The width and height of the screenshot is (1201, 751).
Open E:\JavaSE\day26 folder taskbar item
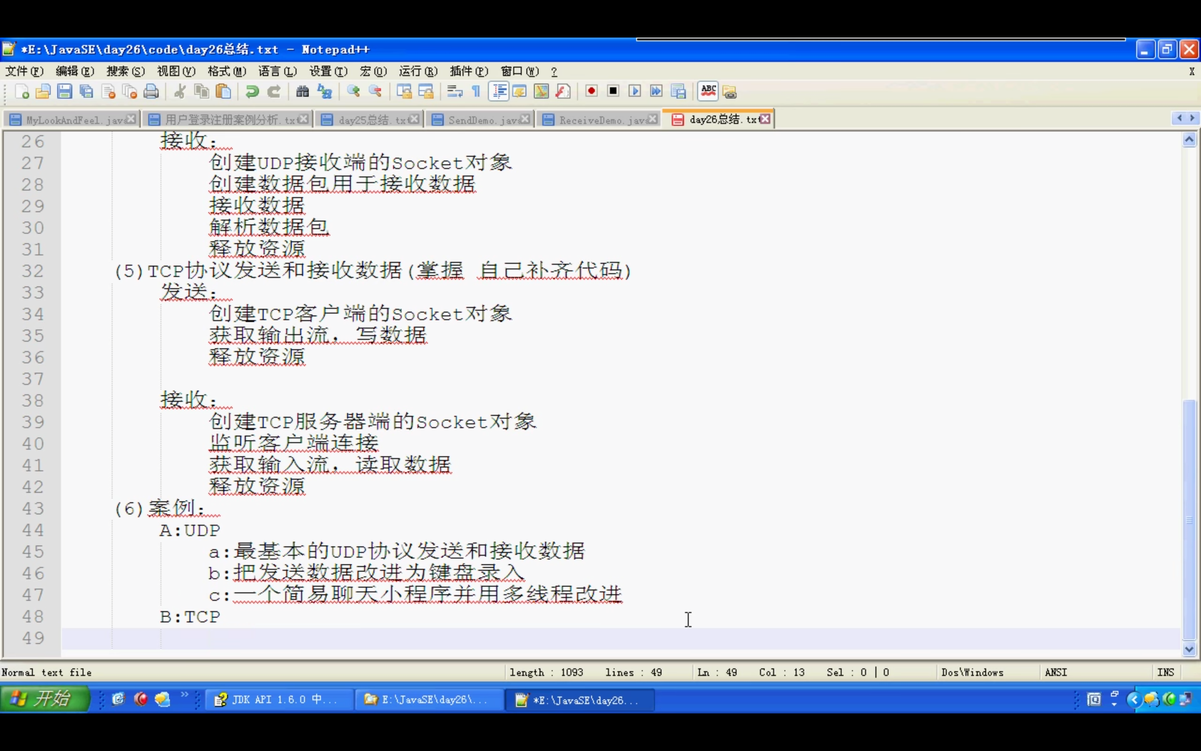429,700
